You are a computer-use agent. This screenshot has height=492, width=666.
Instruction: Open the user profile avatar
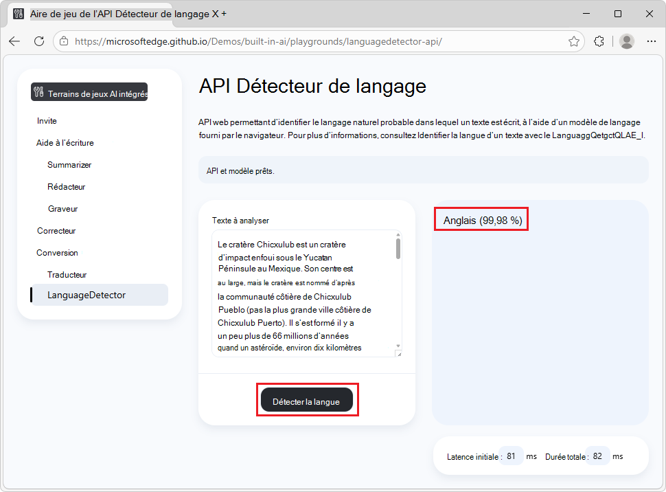(626, 41)
